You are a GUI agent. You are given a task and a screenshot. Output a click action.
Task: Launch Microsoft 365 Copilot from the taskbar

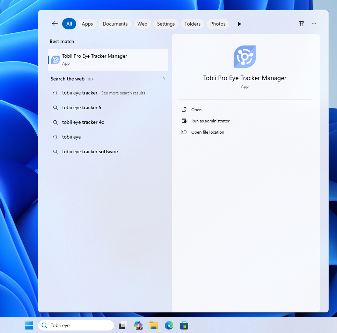(138, 325)
